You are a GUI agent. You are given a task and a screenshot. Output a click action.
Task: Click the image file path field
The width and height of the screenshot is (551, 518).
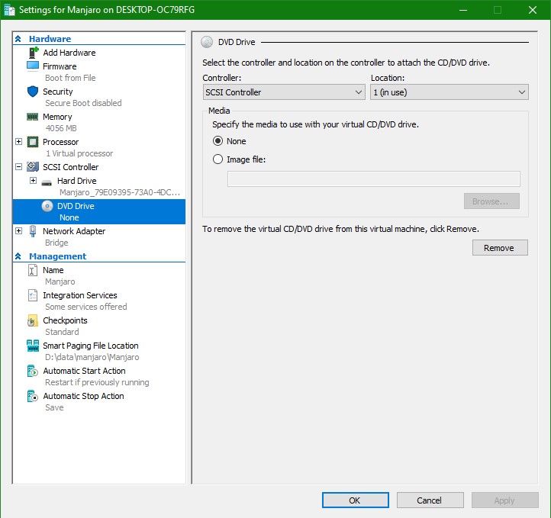click(373, 179)
